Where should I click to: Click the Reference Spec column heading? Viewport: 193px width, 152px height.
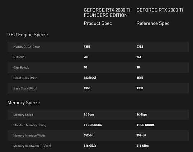(153, 23)
